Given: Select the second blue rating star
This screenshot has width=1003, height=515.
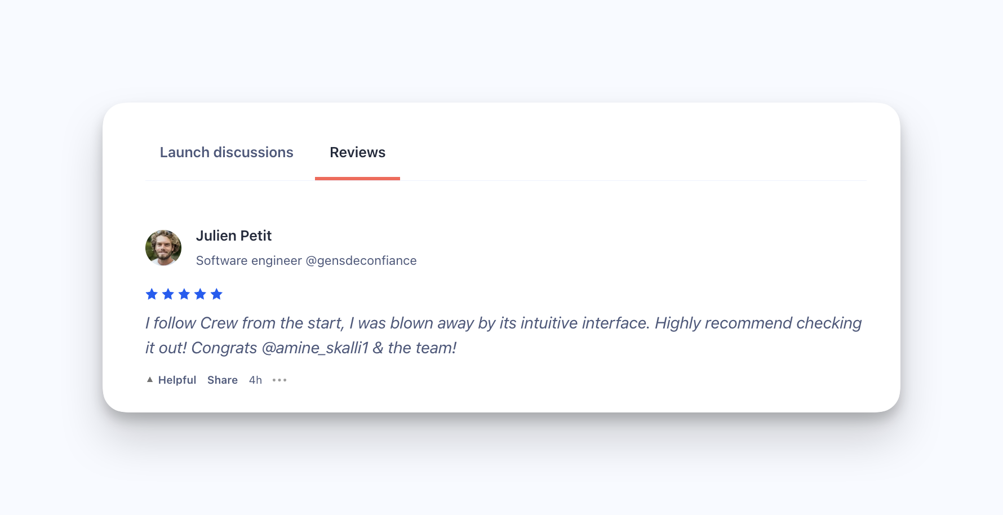Looking at the screenshot, I should coord(167,294).
